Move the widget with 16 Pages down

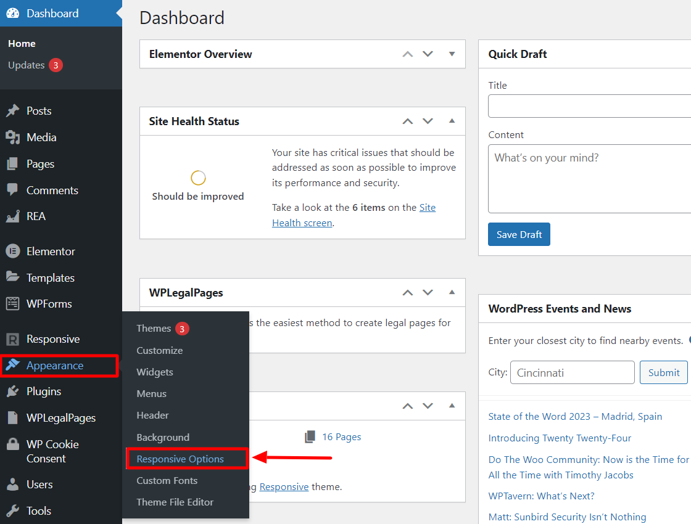pos(428,406)
